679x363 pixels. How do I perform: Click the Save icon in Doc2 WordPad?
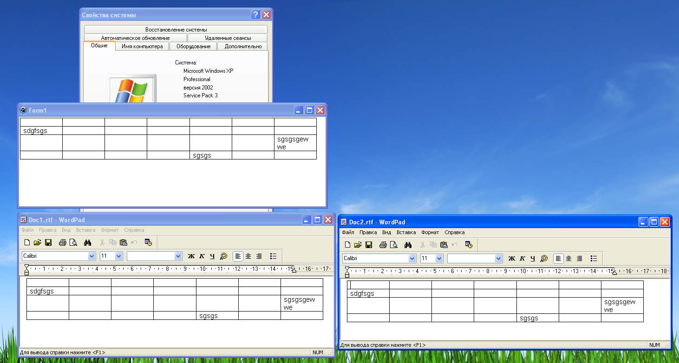pos(369,245)
